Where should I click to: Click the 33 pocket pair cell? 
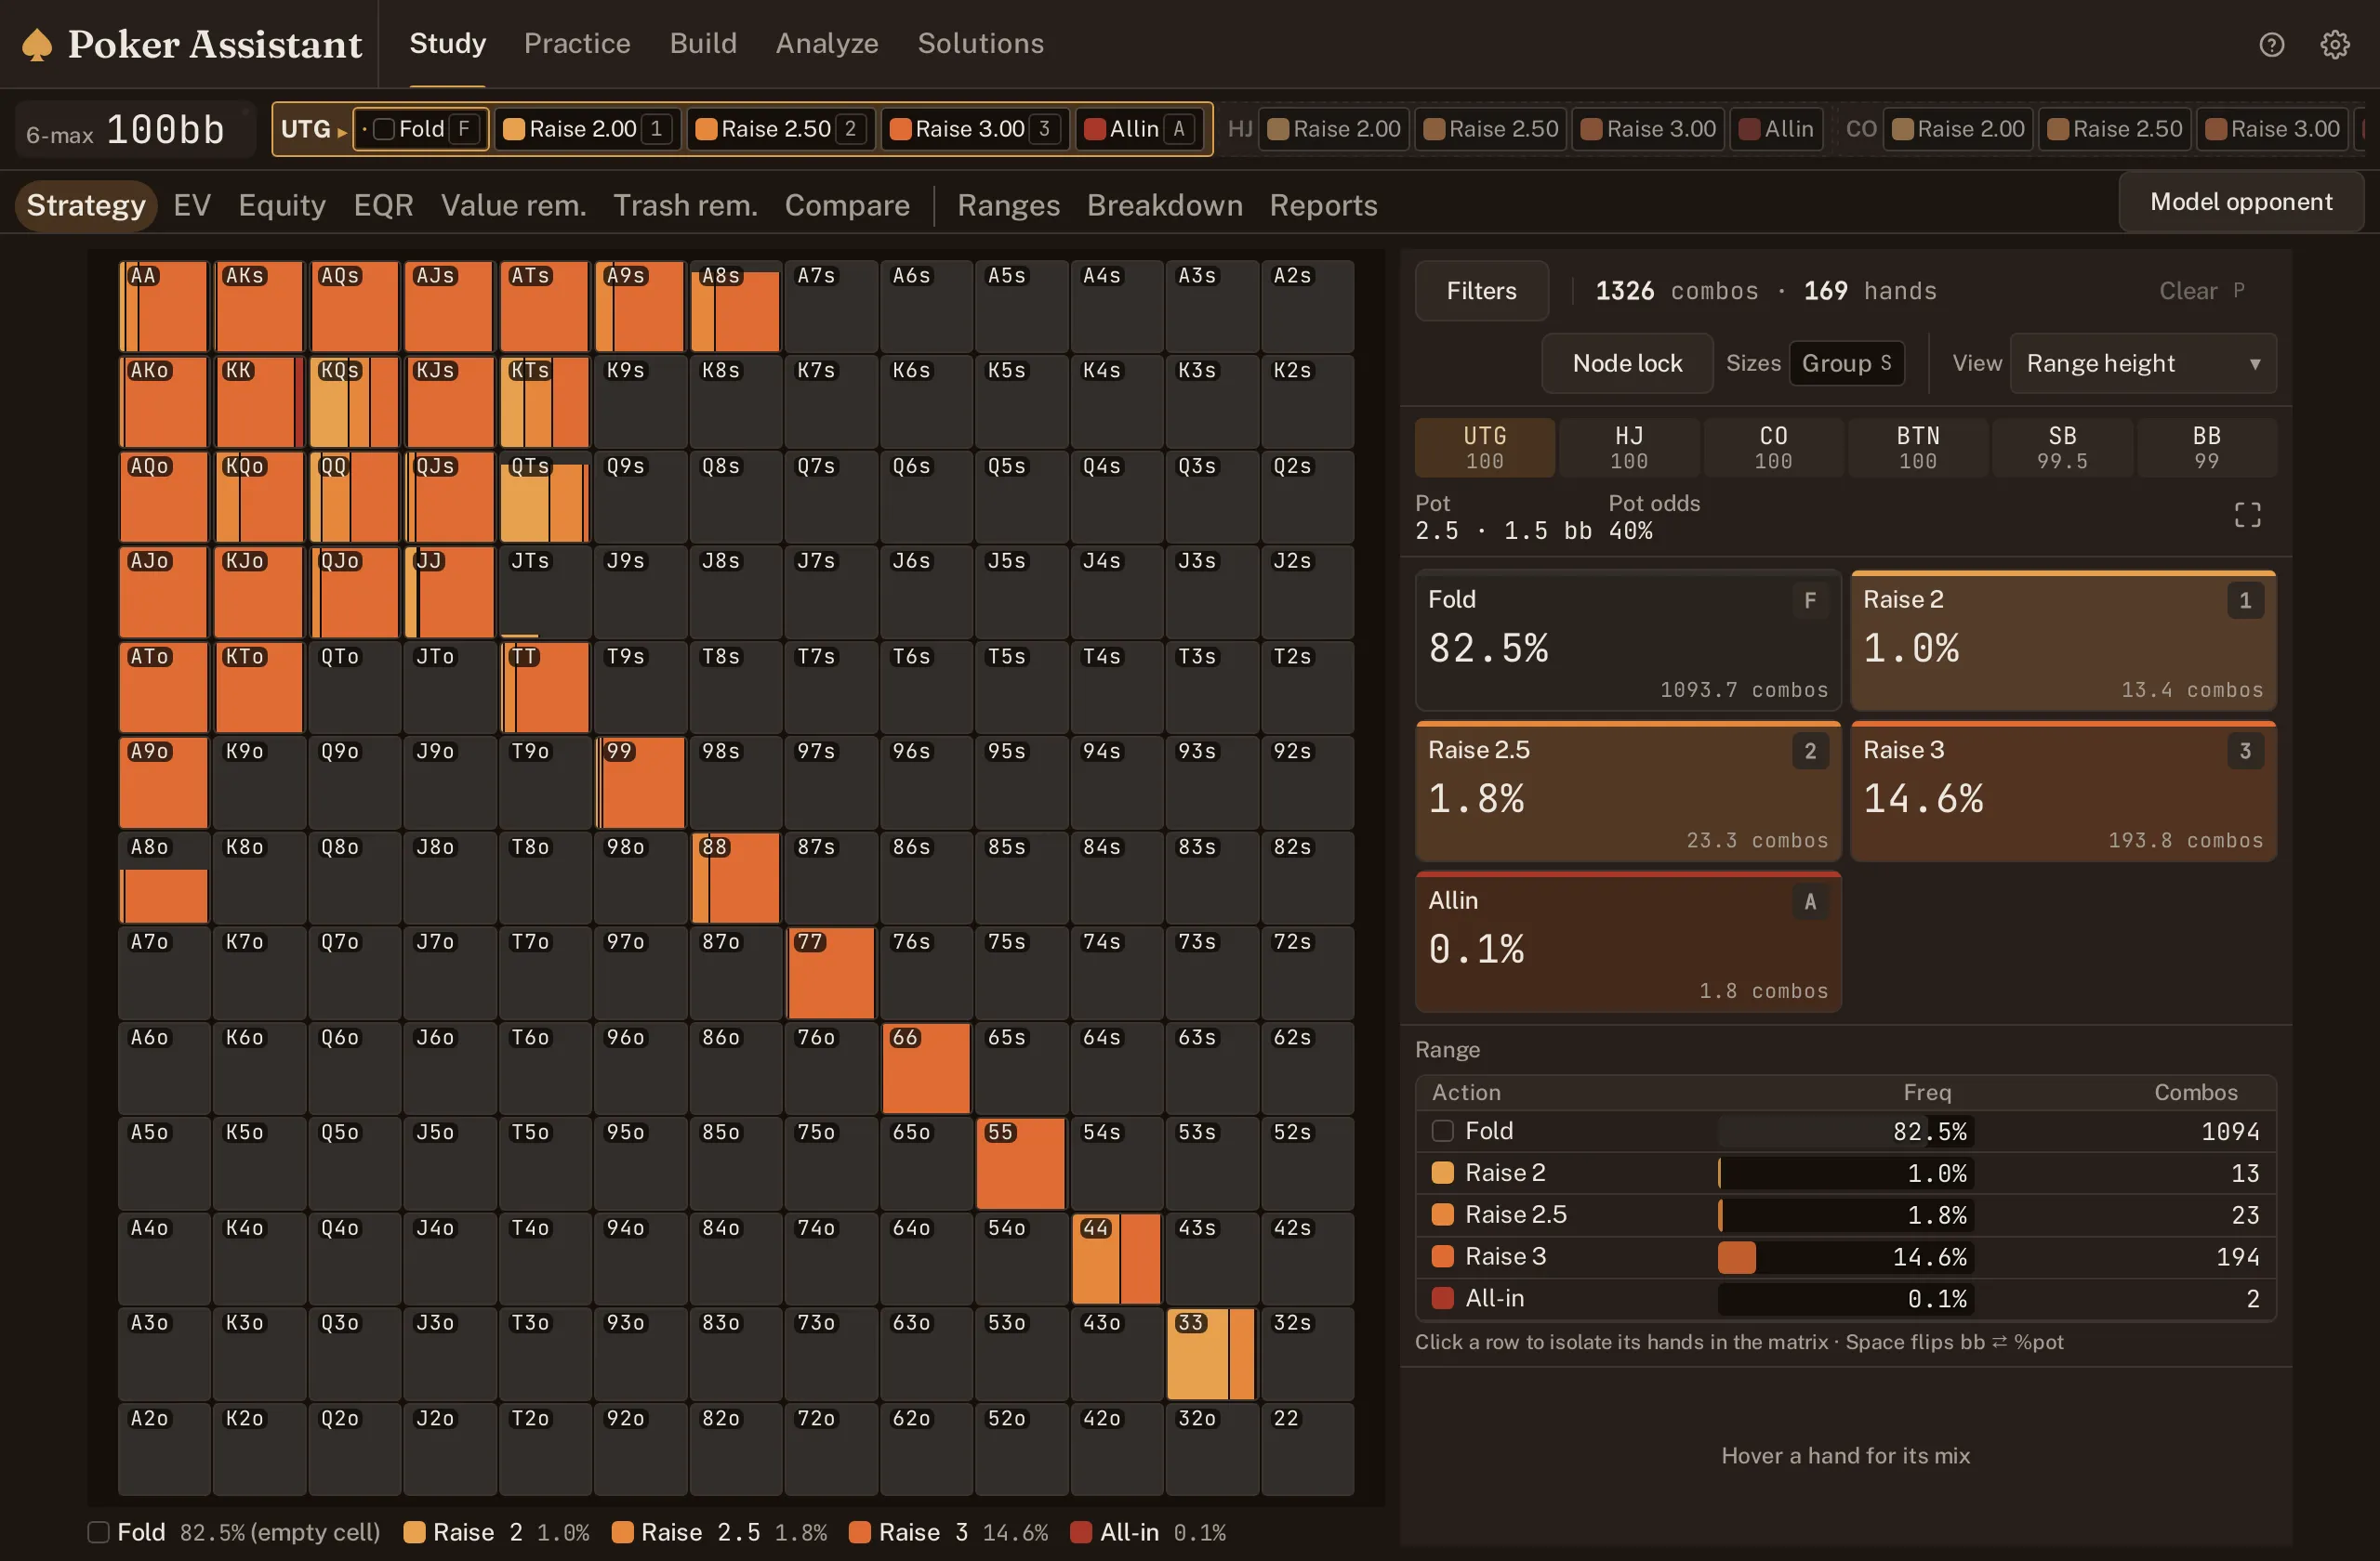point(1211,1353)
